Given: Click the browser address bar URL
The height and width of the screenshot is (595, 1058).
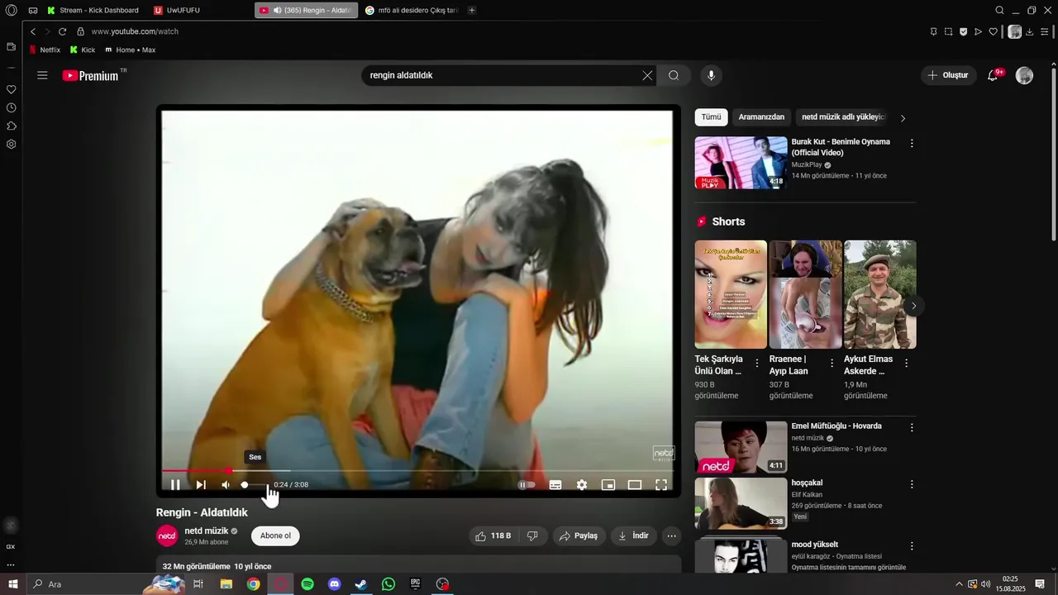Looking at the screenshot, I should [135, 31].
